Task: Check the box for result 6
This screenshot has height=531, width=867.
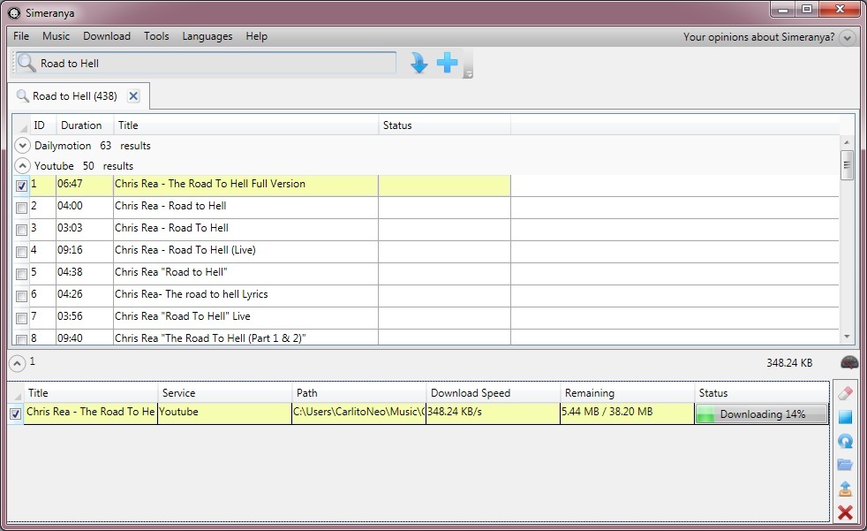Action: point(21,297)
